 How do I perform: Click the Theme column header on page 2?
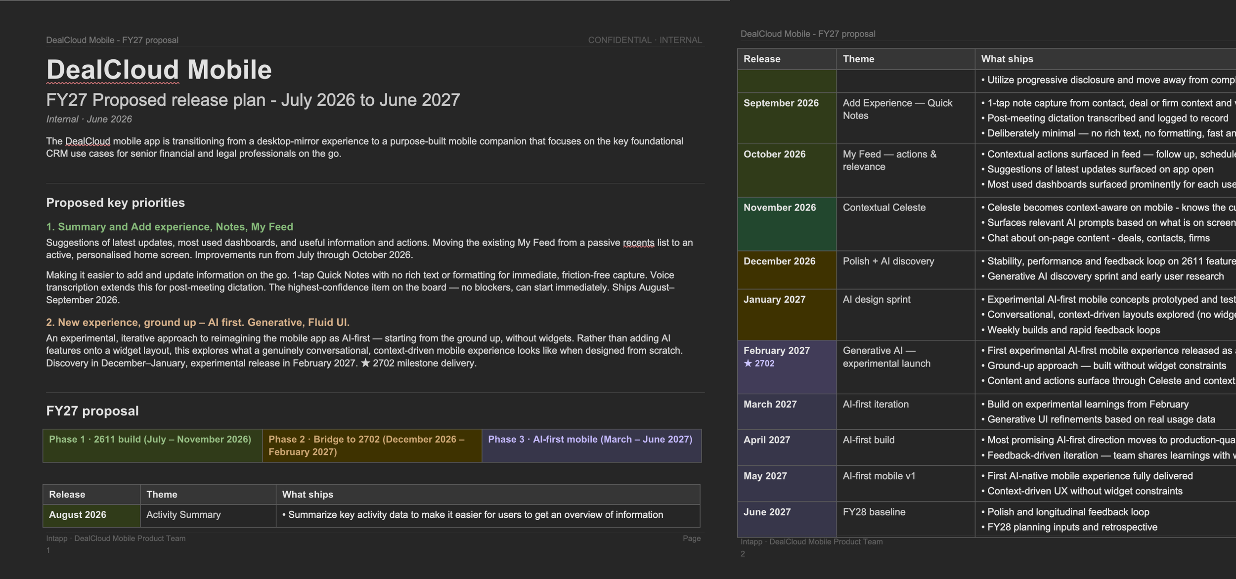point(905,59)
